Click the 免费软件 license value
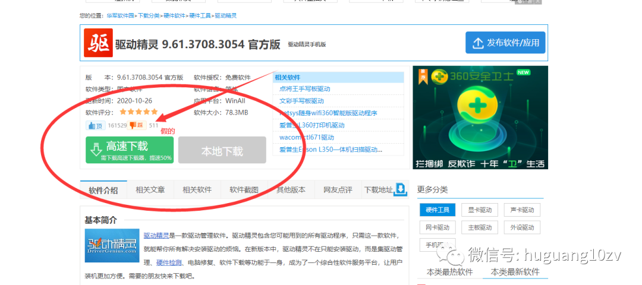Viewport: 642px width, 285px height. (238, 77)
